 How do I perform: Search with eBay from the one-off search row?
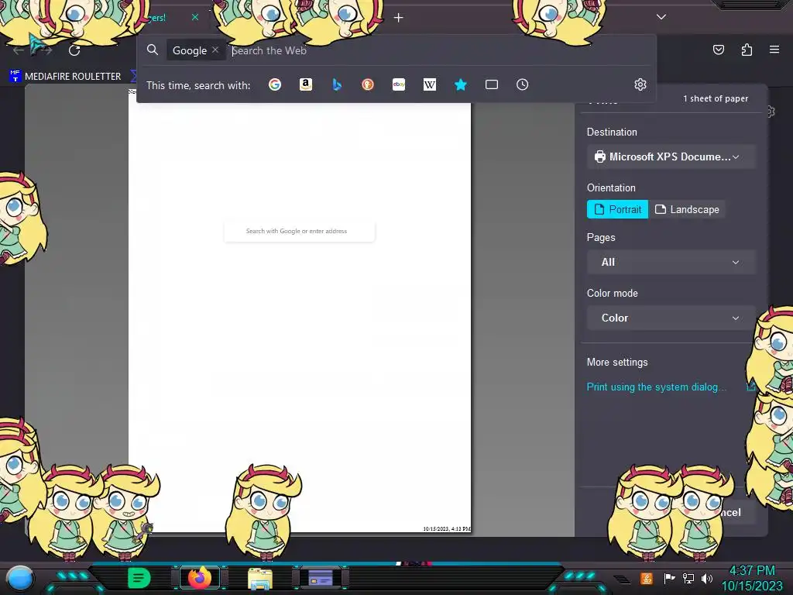tap(399, 84)
